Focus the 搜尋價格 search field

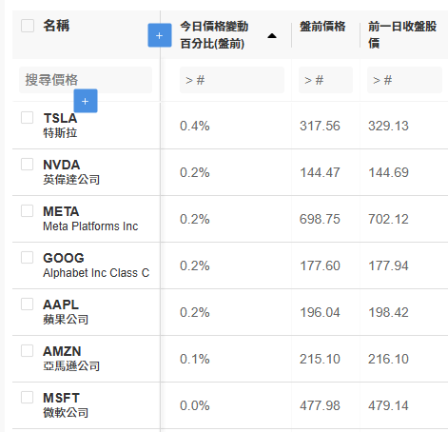click(86, 80)
